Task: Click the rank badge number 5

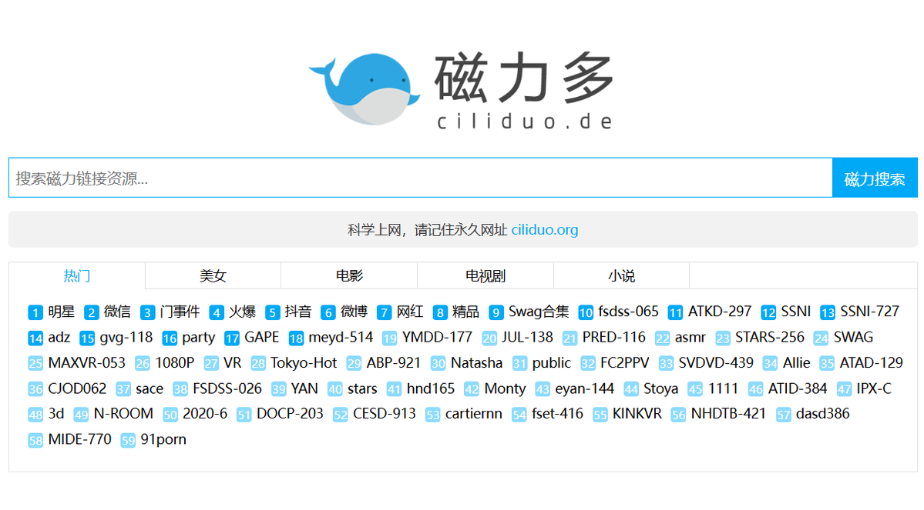Action: click(x=272, y=312)
